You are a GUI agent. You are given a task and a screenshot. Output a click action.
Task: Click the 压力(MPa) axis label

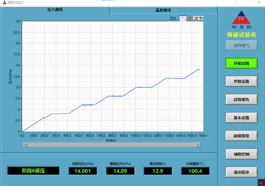[10, 77]
